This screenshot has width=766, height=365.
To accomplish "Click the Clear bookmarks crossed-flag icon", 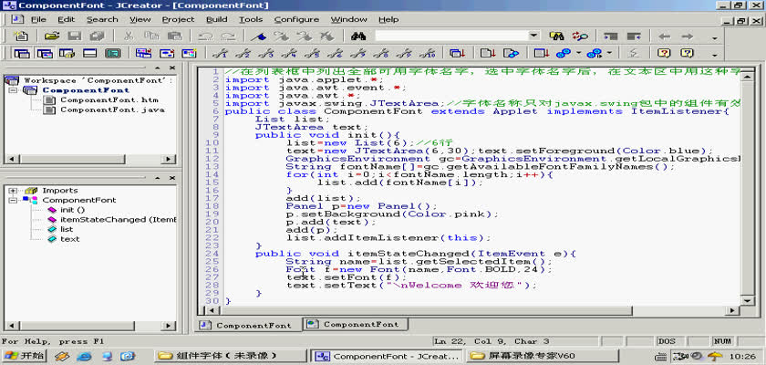I will tap(326, 36).
